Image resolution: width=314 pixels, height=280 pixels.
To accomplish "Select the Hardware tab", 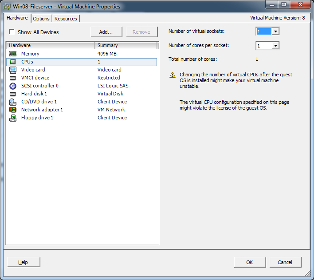I will (17, 18).
